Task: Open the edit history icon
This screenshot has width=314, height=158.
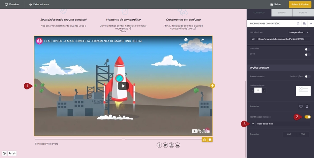Action: click(5, 153)
